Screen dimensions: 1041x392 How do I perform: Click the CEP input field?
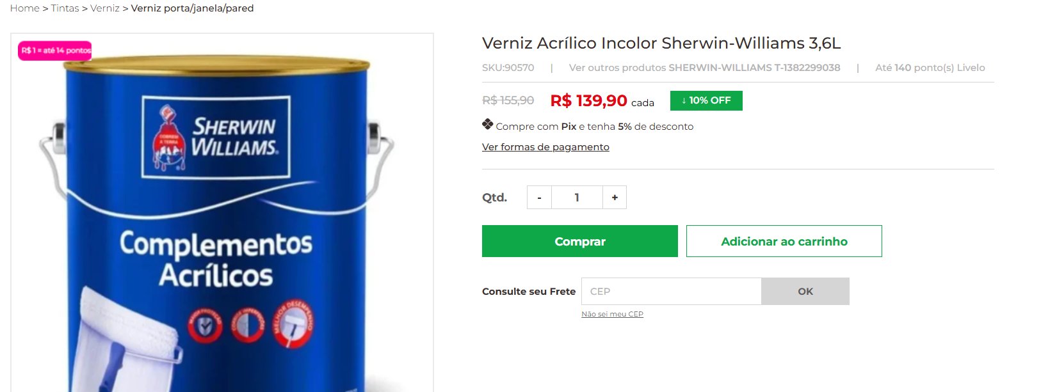pyautogui.click(x=671, y=291)
